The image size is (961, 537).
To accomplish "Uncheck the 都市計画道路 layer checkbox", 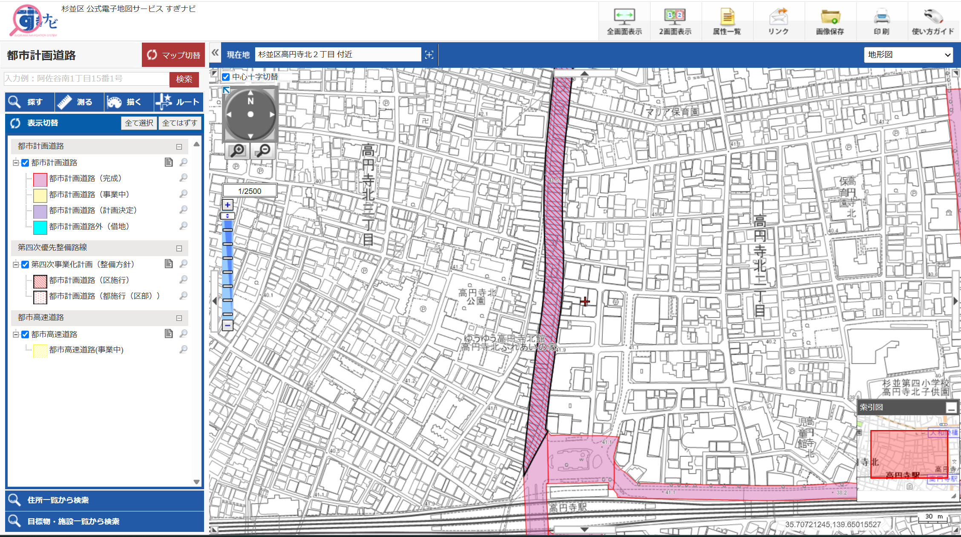I will coord(25,163).
